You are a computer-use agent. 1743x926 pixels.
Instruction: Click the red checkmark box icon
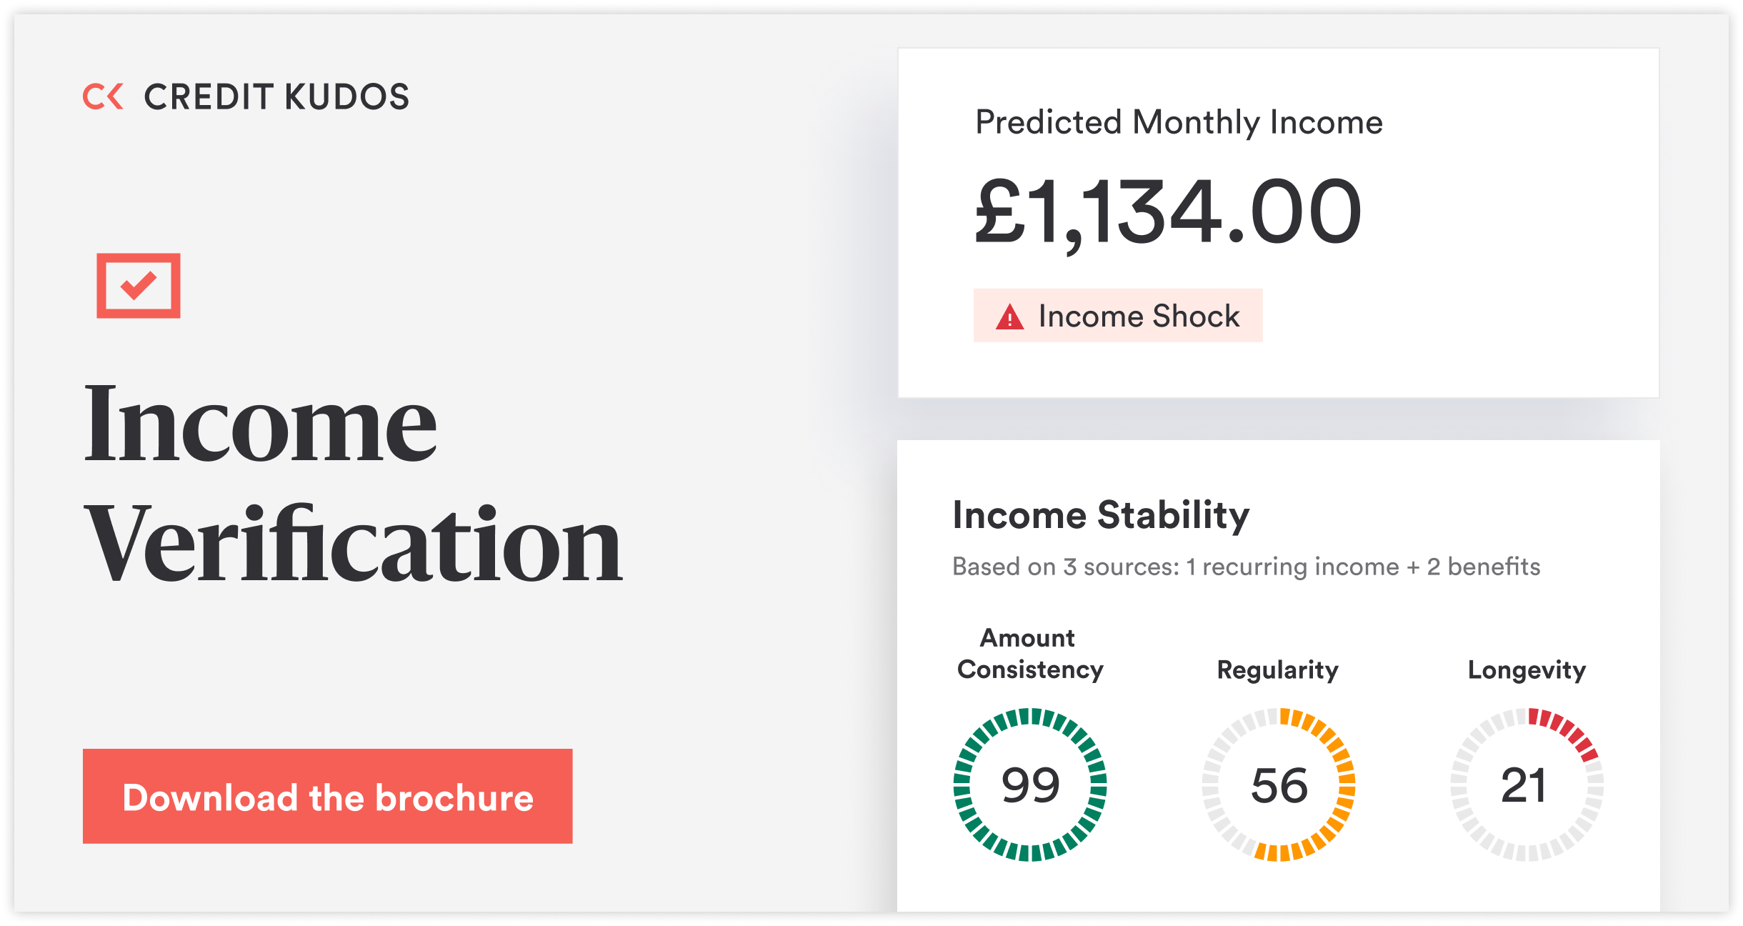click(139, 285)
